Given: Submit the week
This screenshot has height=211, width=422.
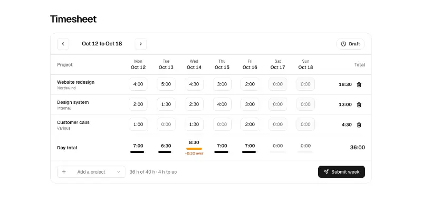Looking at the screenshot, I should point(341,172).
